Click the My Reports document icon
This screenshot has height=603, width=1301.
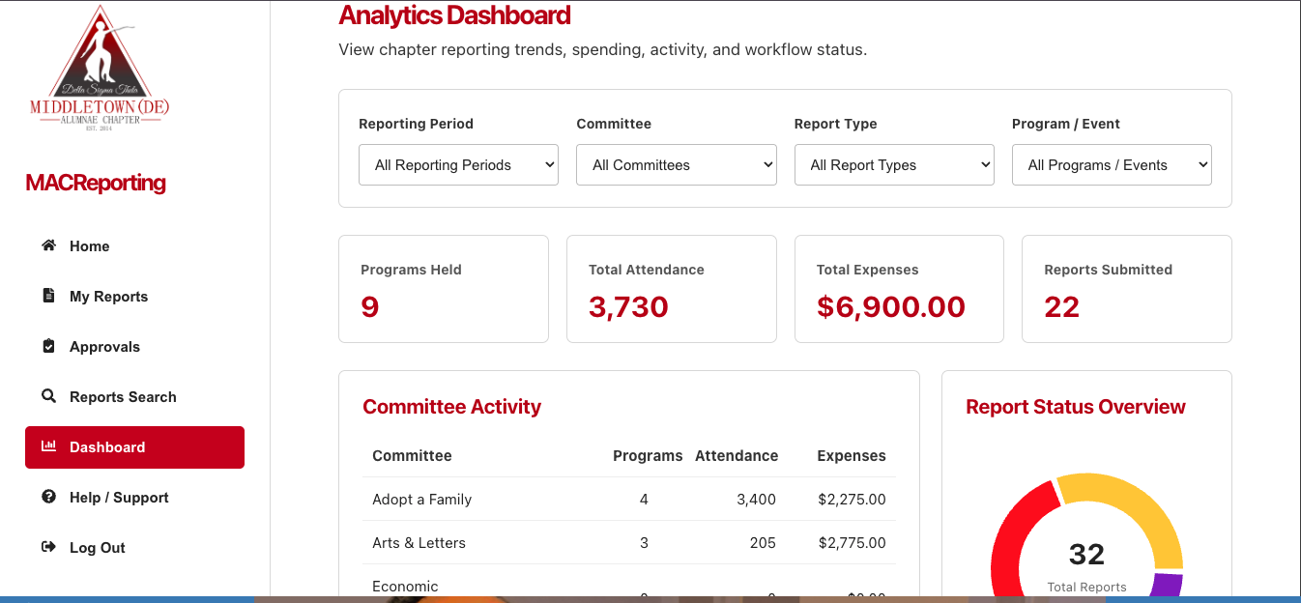click(x=48, y=296)
